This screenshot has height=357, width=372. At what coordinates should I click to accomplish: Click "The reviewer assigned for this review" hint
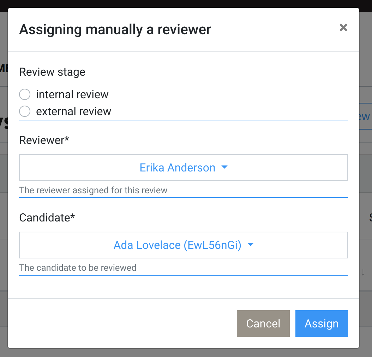pyautogui.click(x=93, y=190)
